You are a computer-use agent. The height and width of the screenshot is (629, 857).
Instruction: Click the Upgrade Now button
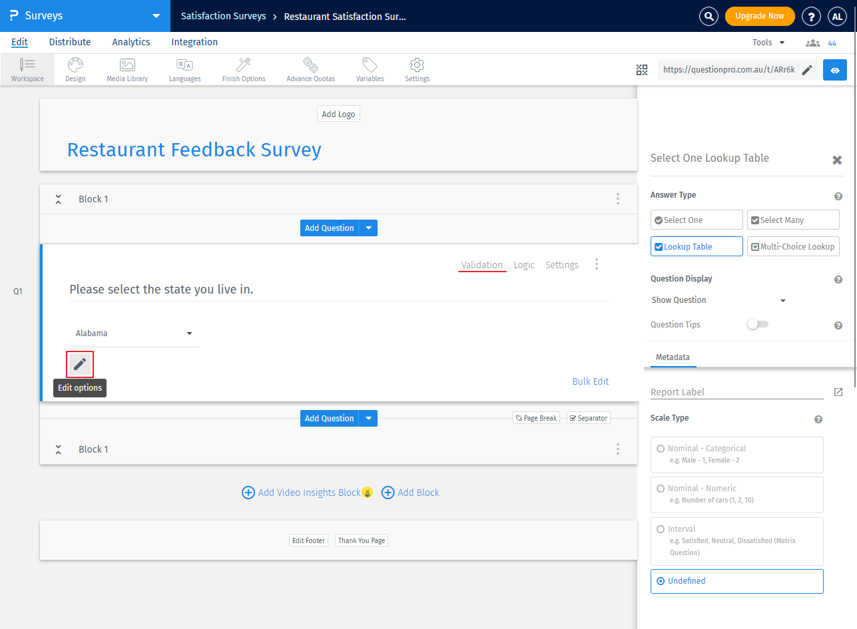pos(759,16)
